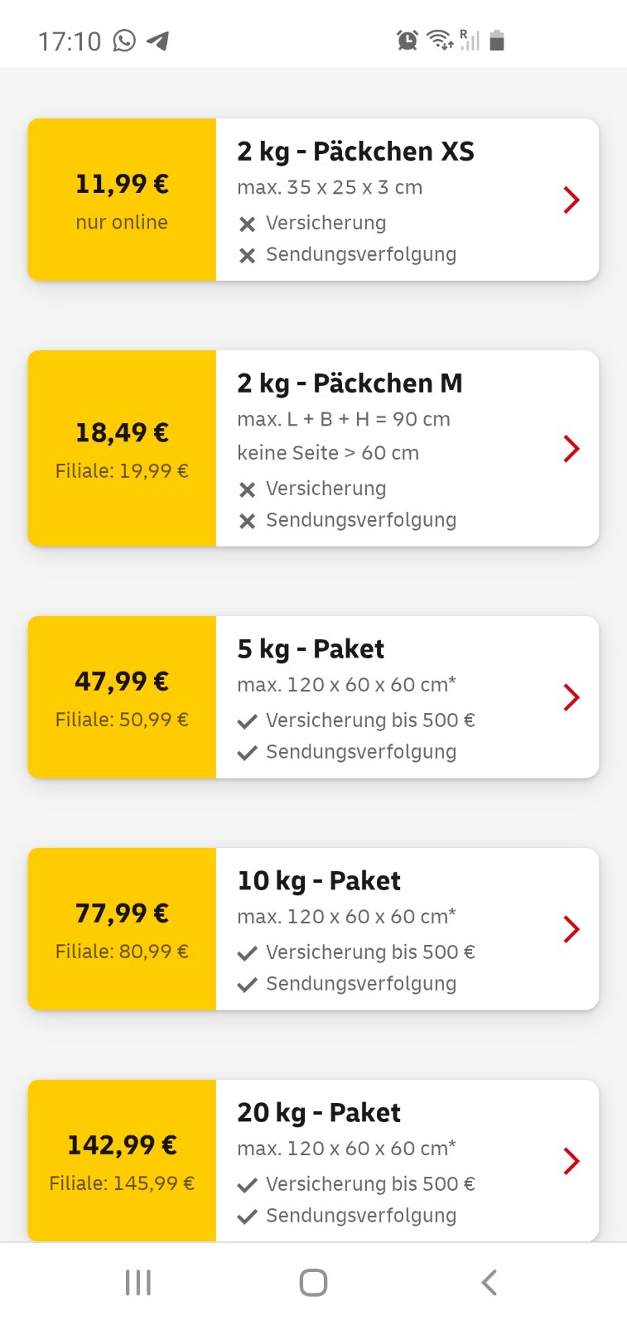627x1325 pixels.
Task: Open recent apps navigation button
Action: pyautogui.click(x=138, y=1283)
